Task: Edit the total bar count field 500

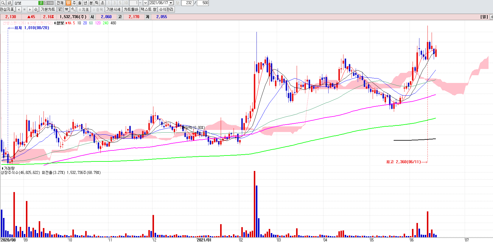Action: tap(203, 3)
